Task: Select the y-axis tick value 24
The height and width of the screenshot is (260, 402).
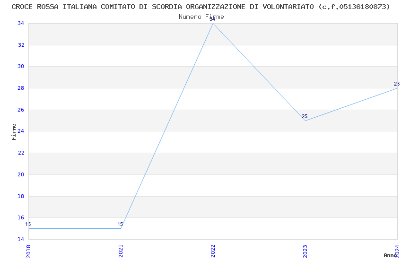Action: 21,131
